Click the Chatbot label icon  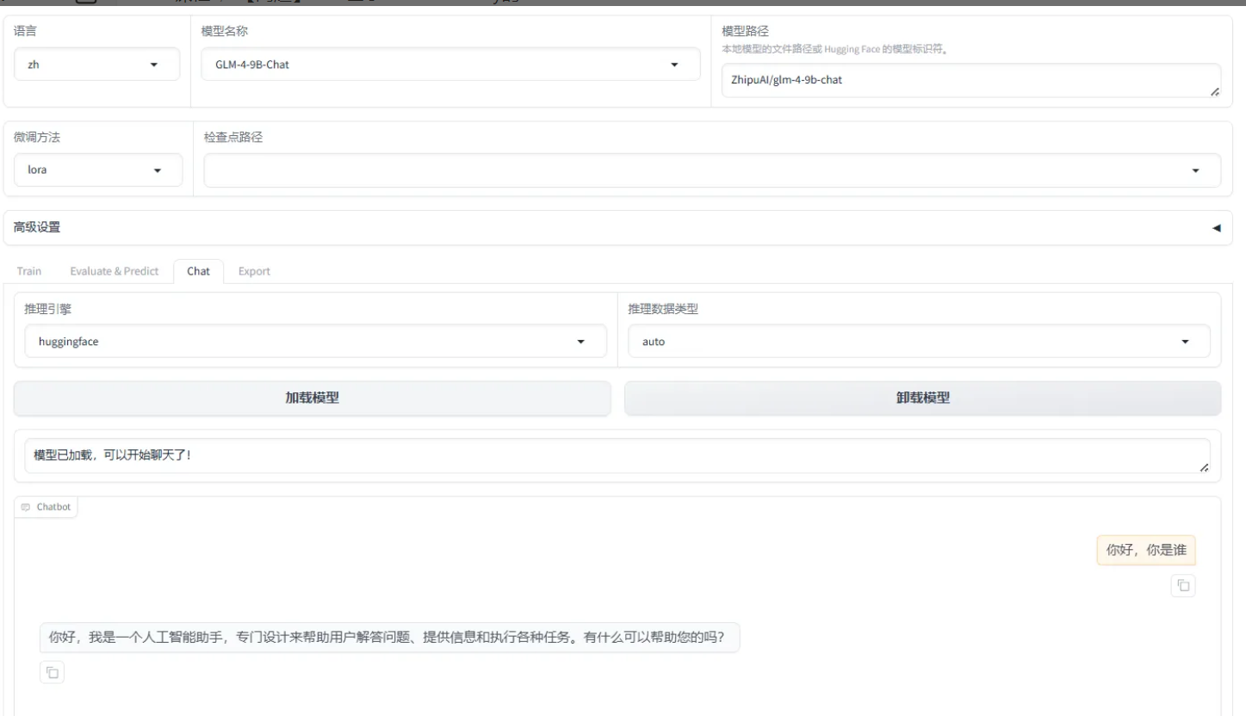(26, 508)
